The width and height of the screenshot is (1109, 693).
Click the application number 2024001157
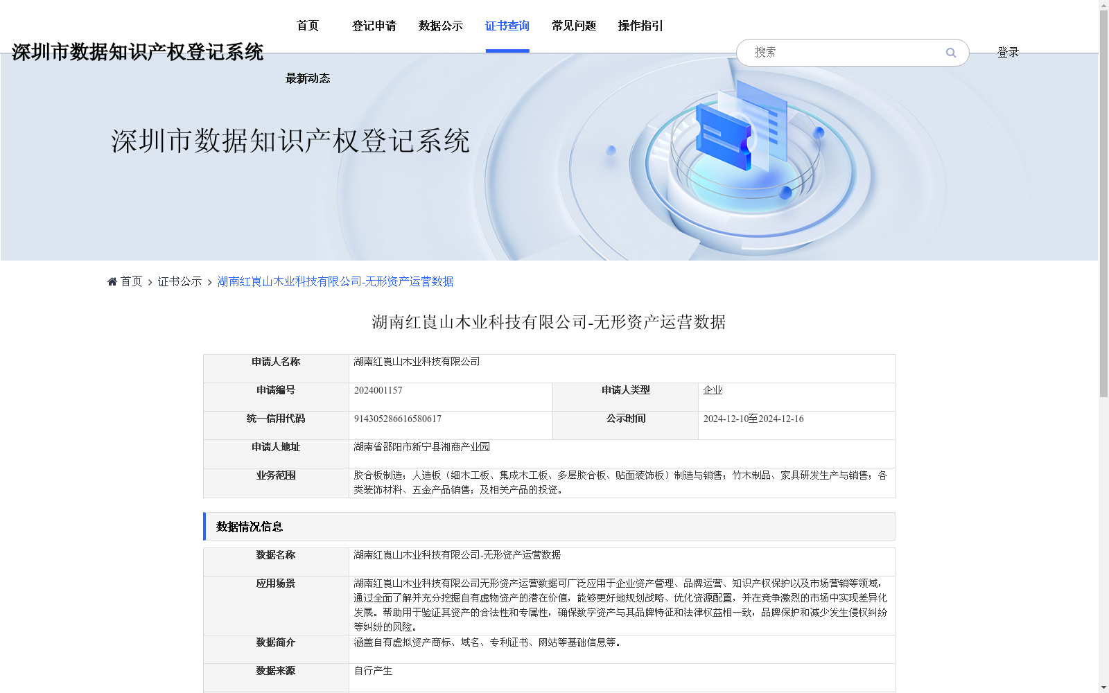click(378, 390)
